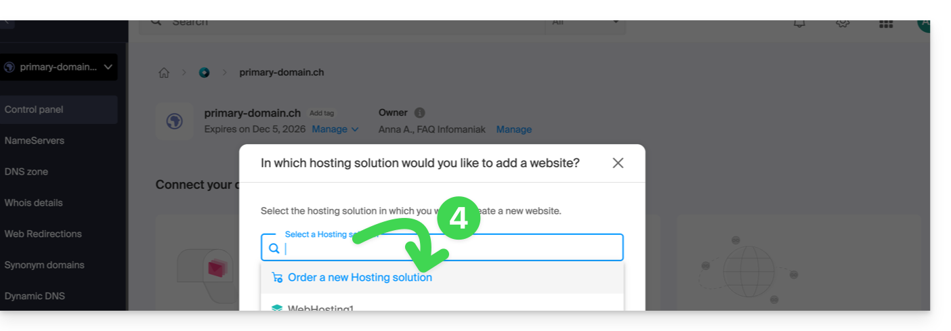Open the All search filter dropdown
The image size is (951, 331).
[585, 23]
